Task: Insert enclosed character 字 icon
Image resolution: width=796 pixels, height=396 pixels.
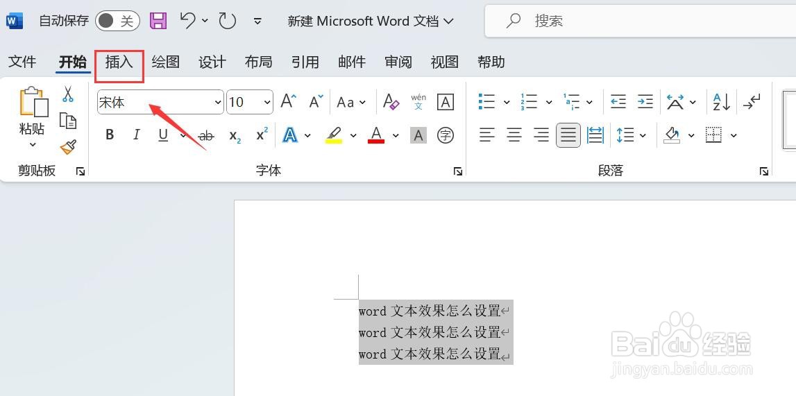Action: 446,135
